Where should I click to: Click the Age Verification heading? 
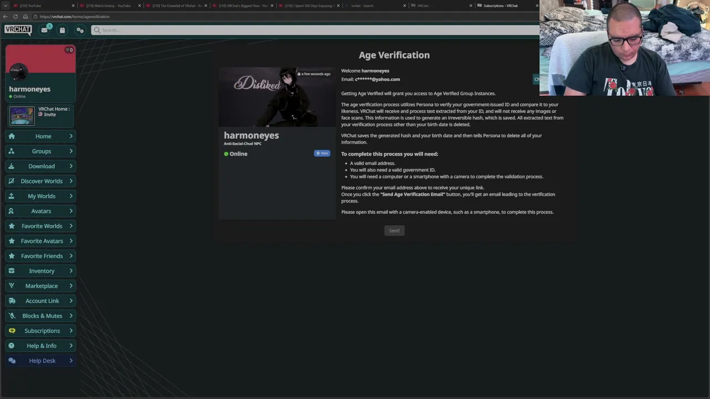pyautogui.click(x=394, y=55)
